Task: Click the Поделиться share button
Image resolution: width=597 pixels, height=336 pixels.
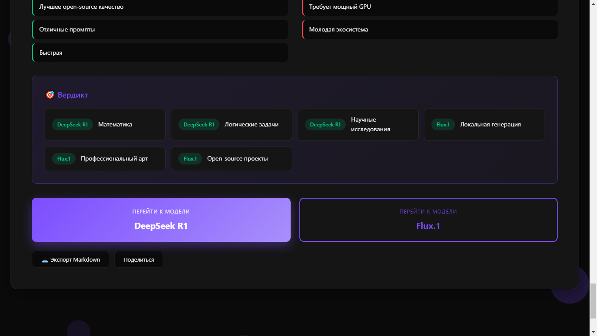Action: coord(139,259)
